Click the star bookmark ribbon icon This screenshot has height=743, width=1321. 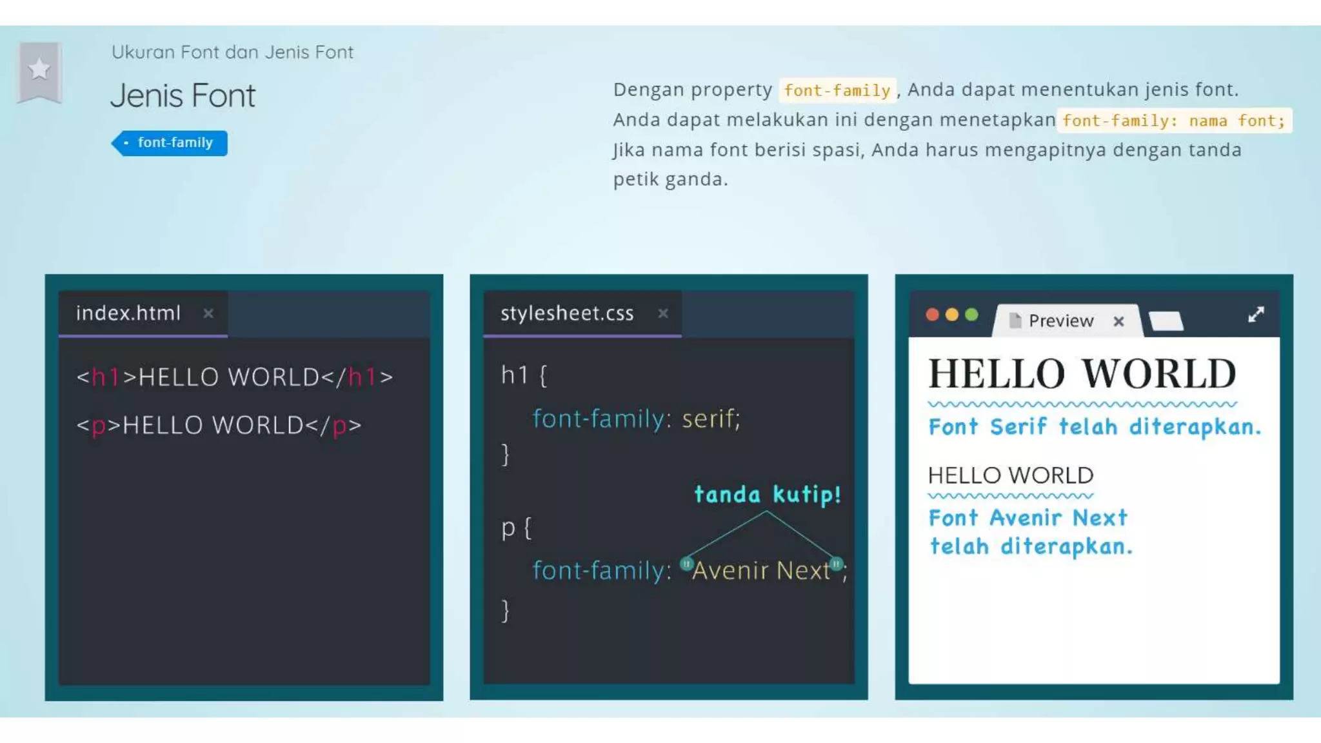click(39, 70)
